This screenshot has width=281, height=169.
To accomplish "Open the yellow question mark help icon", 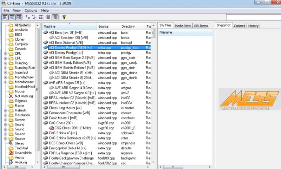I will click(64, 17).
